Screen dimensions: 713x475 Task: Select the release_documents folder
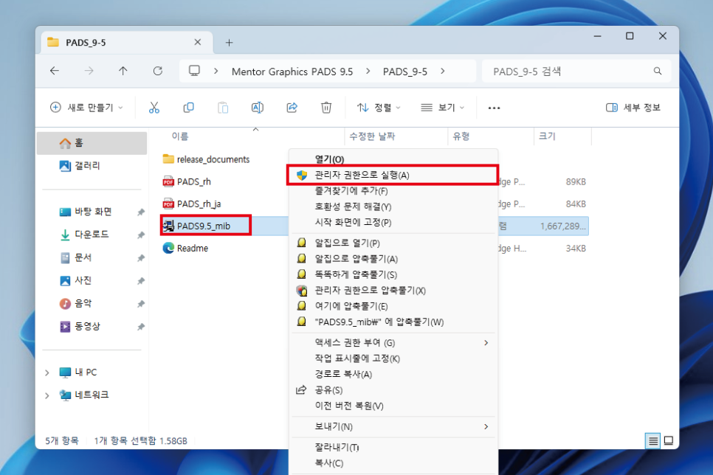coord(206,159)
